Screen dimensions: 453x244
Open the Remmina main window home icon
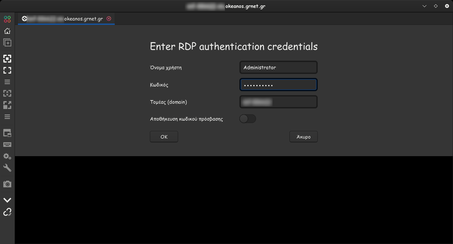[7, 31]
